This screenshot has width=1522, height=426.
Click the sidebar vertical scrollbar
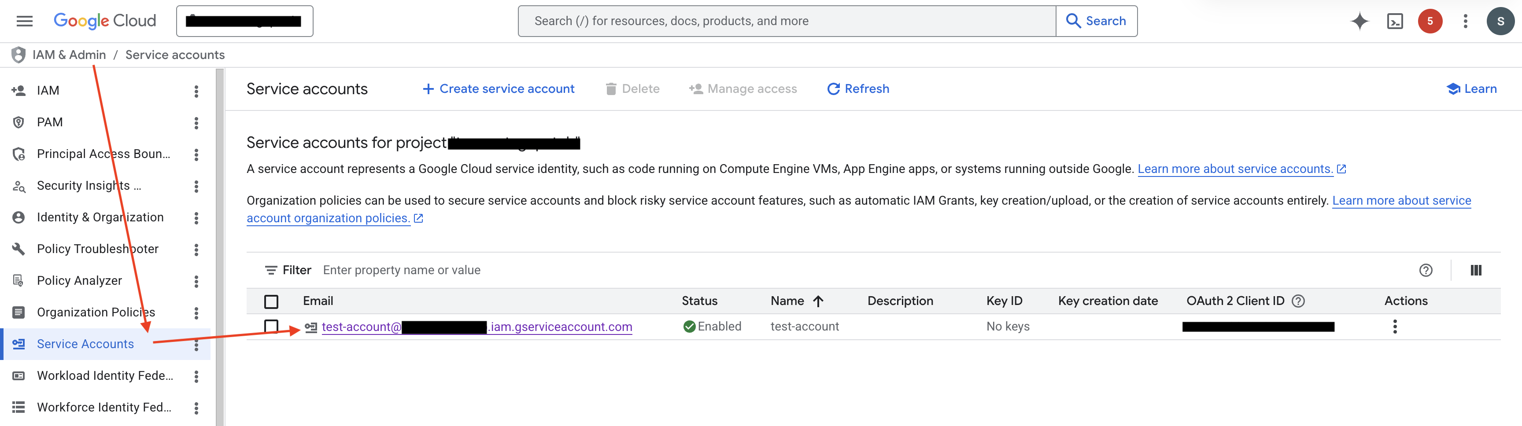[220, 247]
